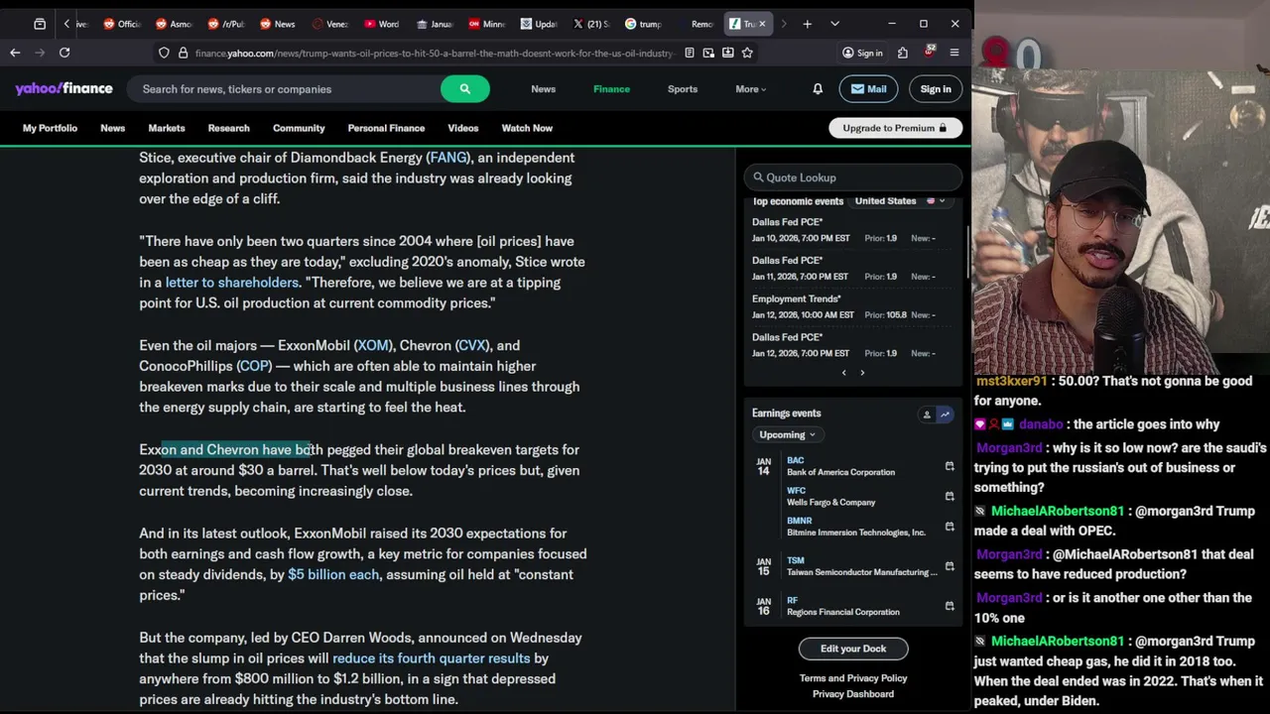Screen dimensions: 1270x714
Task: Open the FANG ticker link
Action: pyautogui.click(x=448, y=158)
